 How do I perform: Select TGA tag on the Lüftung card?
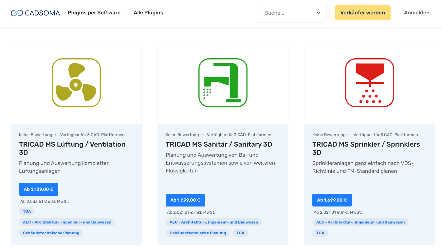pyautogui.click(x=27, y=211)
